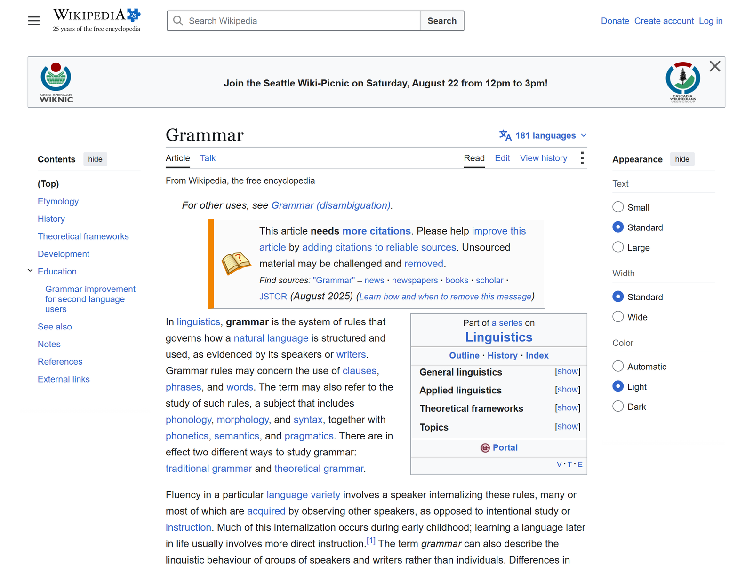Viewport: 753px width, 564px height.
Task: Click the Donate link
Action: (615, 21)
